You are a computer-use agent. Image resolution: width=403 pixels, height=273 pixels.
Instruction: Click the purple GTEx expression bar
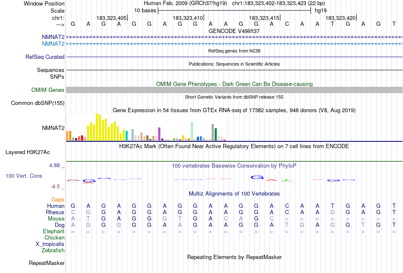[x=159, y=134]
